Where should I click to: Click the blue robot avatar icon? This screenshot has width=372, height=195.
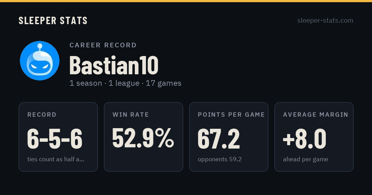click(40, 61)
